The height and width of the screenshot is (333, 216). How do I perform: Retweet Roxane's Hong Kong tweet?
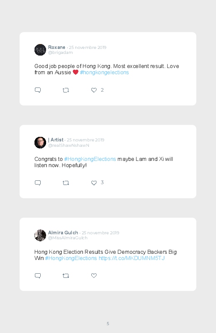click(66, 90)
